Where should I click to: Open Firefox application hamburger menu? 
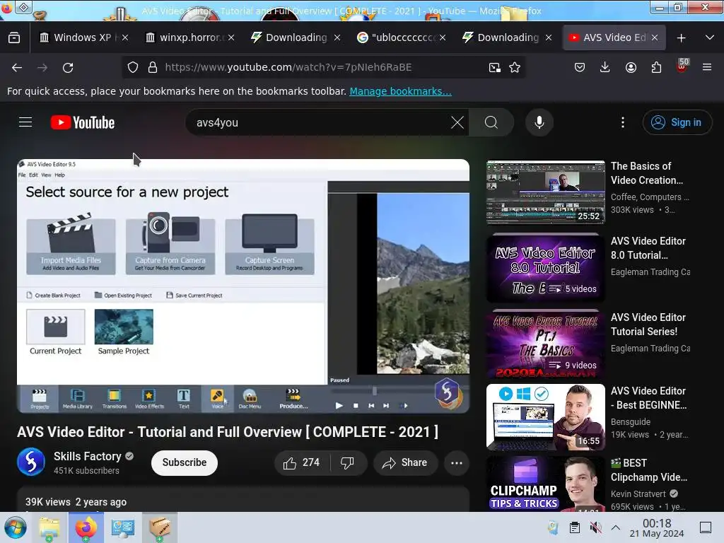point(707,67)
